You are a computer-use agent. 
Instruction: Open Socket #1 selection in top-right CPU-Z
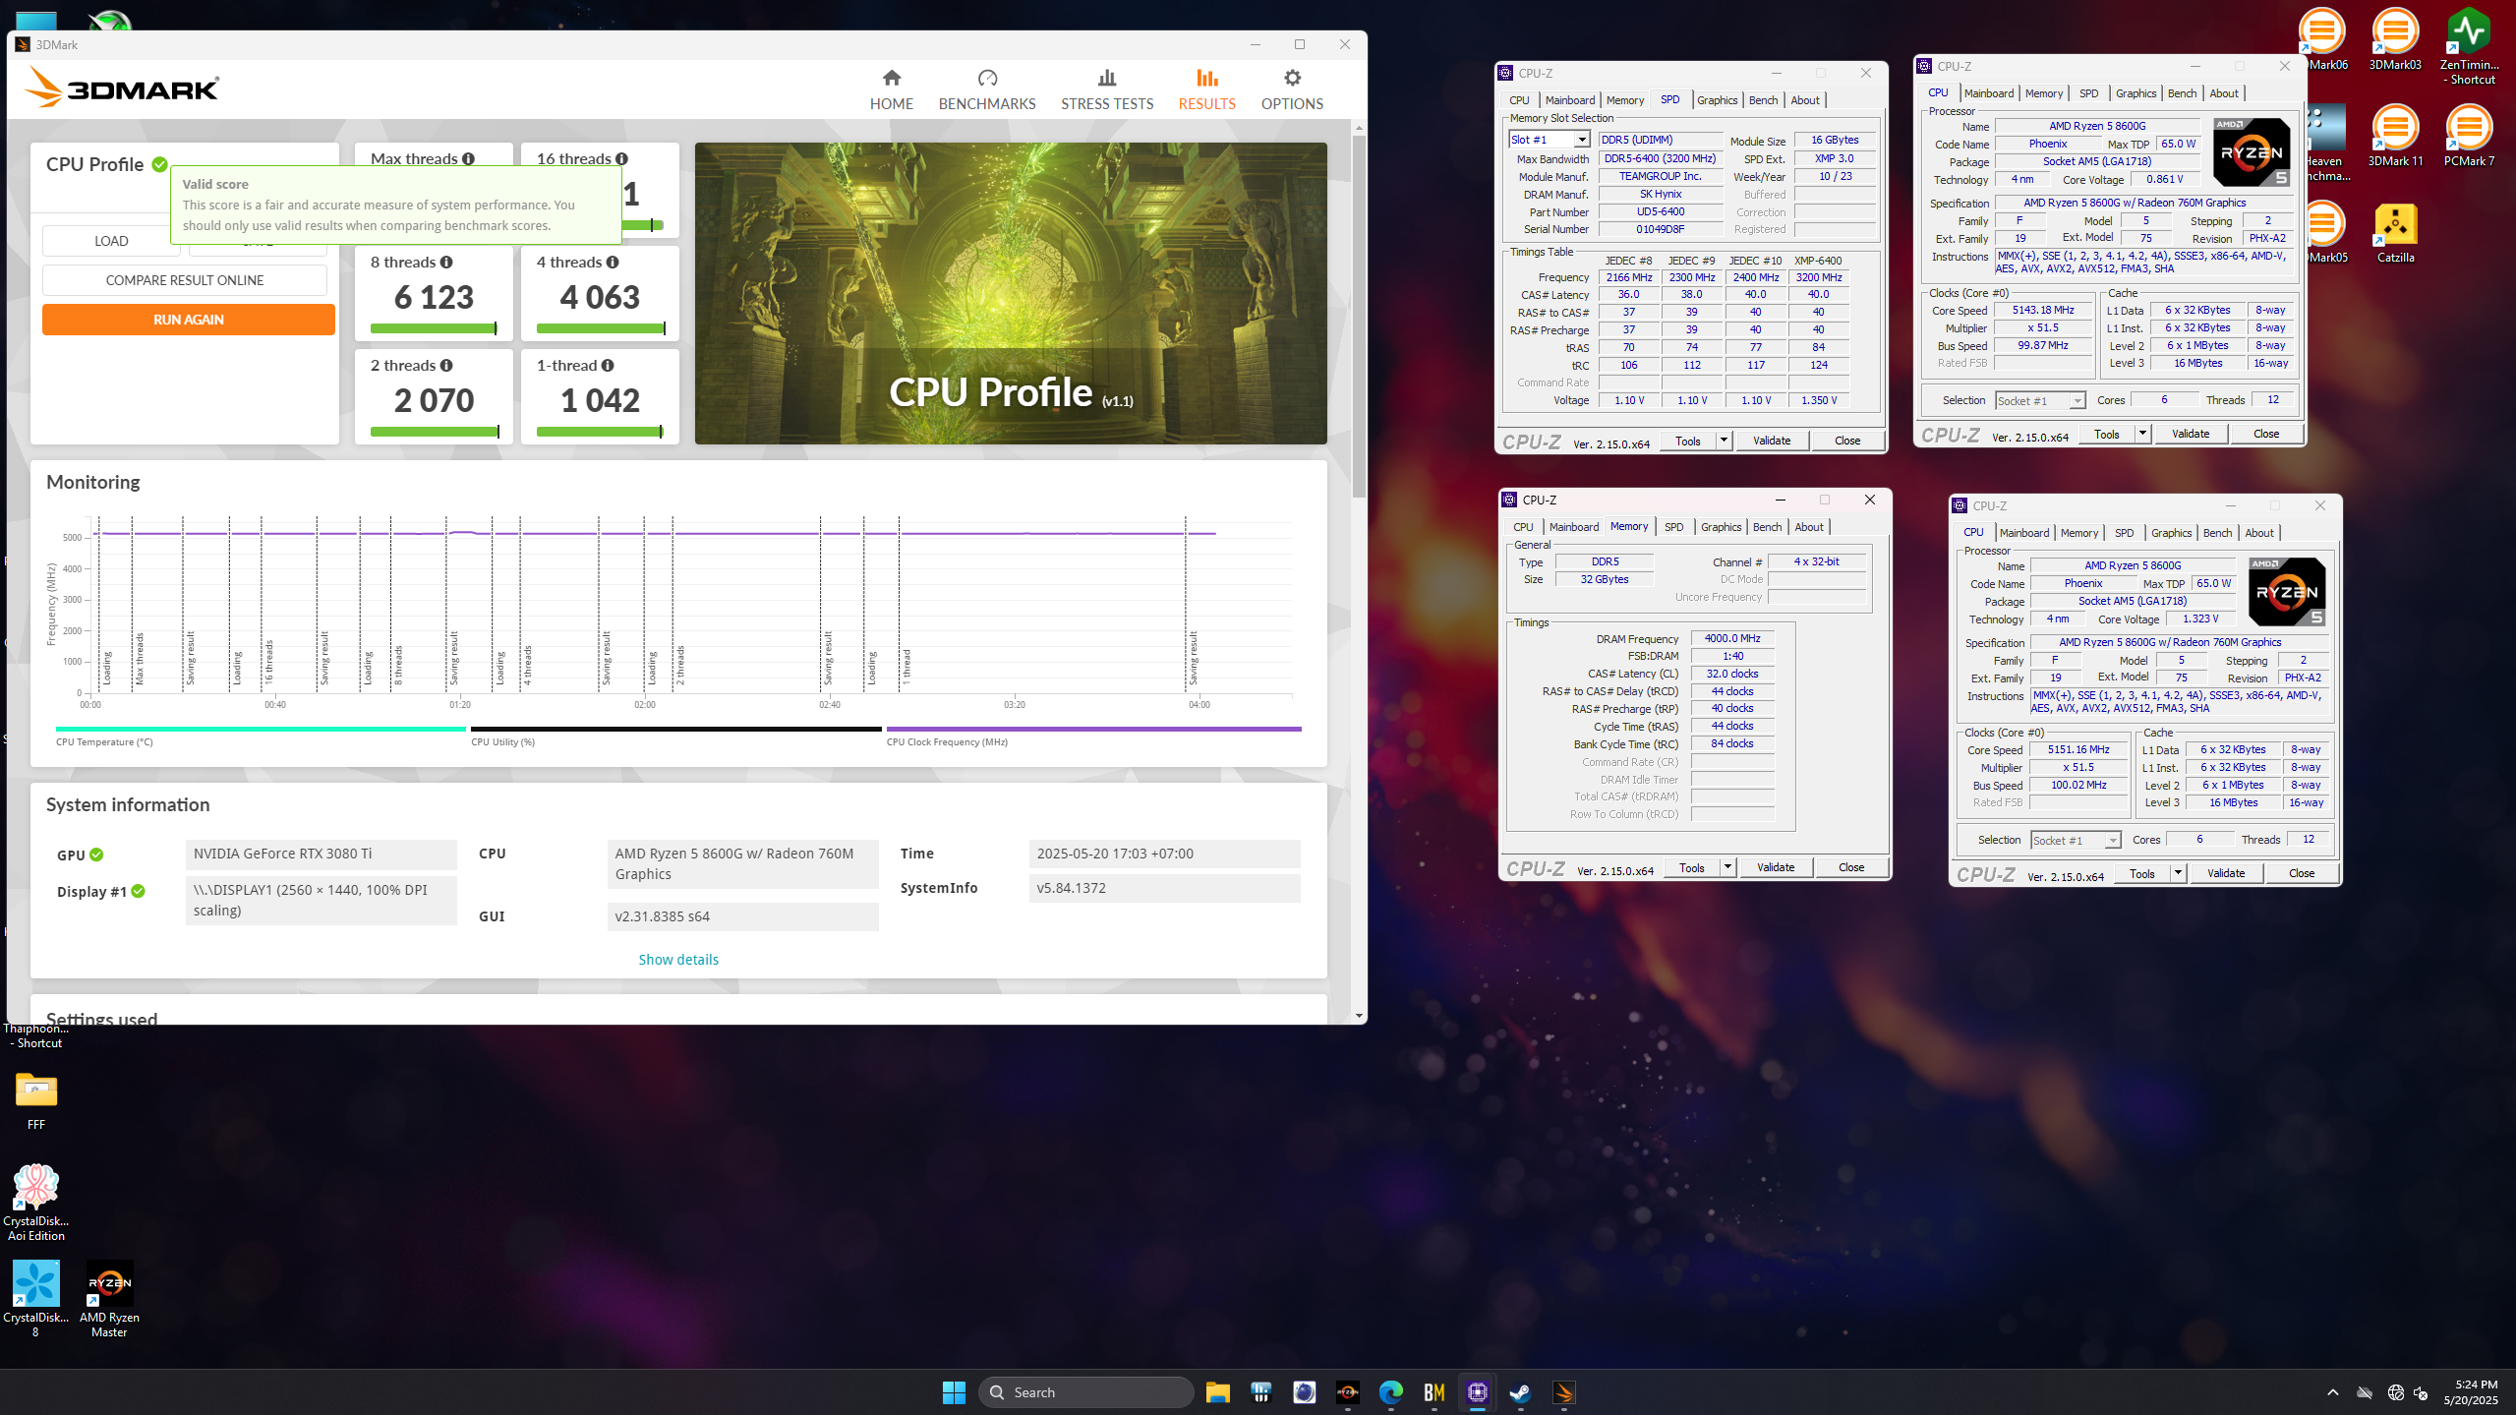click(x=2040, y=400)
